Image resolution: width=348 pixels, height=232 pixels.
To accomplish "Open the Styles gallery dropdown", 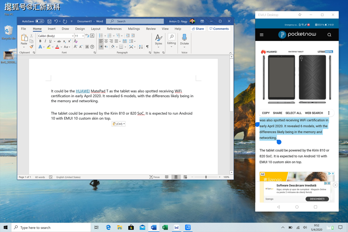I will 159,47.
